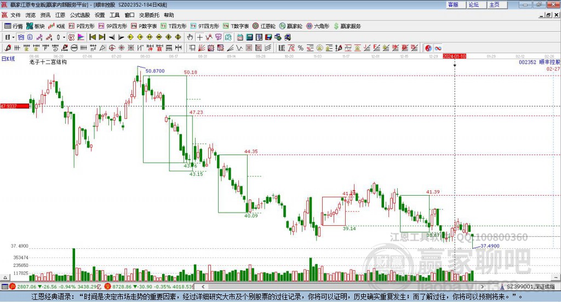Click the up triangle at volume panel left
The height and width of the screenshot is (302, 561).
coord(5,277)
